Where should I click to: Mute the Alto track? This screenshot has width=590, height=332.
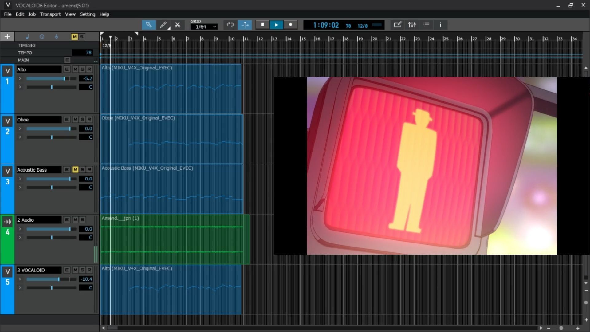75,69
